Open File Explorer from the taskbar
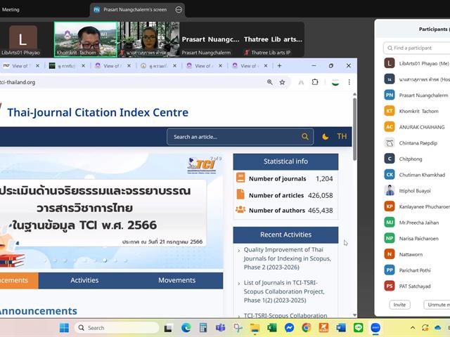 click(255, 328)
